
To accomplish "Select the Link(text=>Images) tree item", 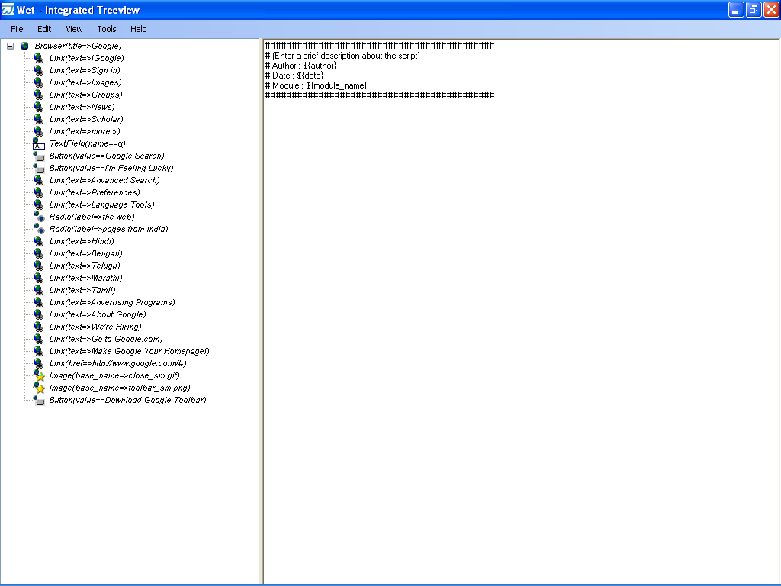I will coord(85,82).
